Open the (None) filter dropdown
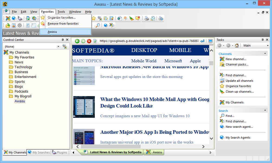272x163 pixels. pyautogui.click(x=58, y=47)
